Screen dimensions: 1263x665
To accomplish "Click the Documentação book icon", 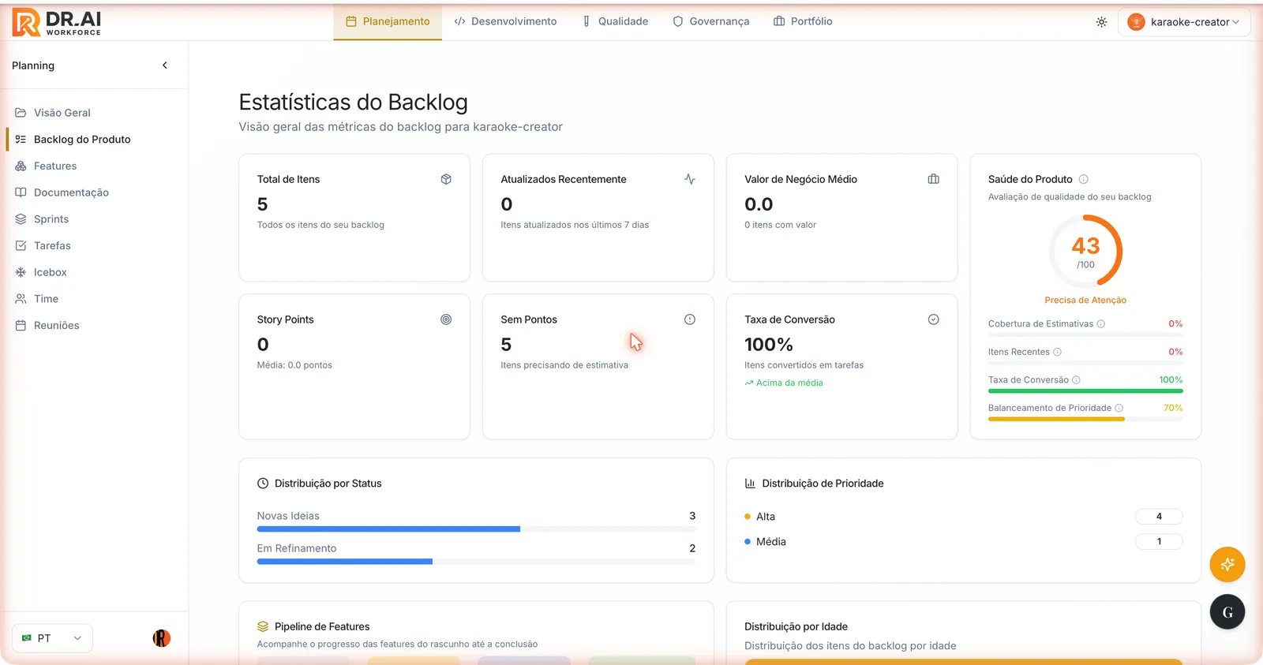I will pos(21,192).
